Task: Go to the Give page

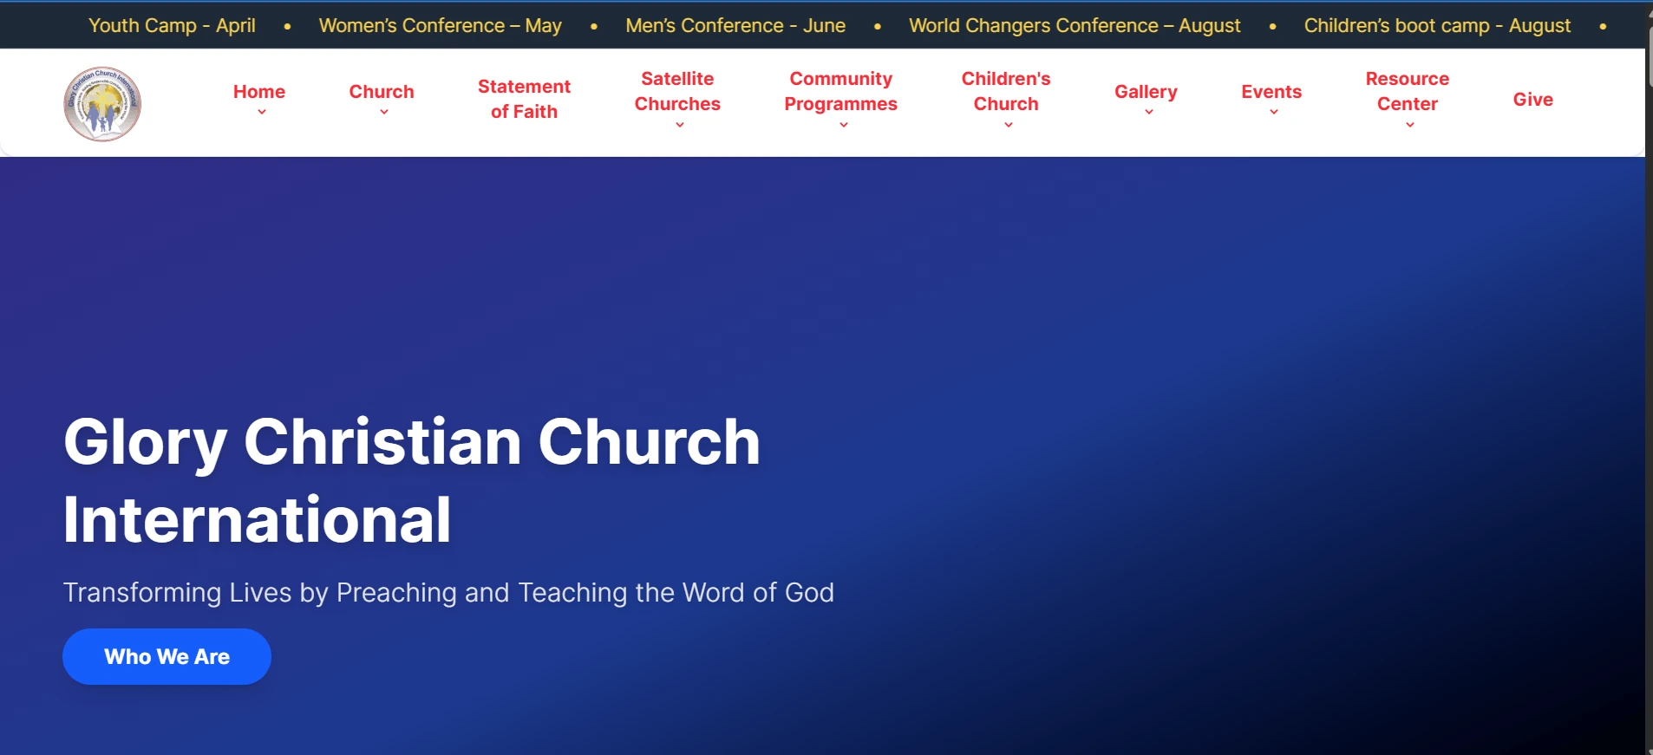Action: coord(1532,100)
